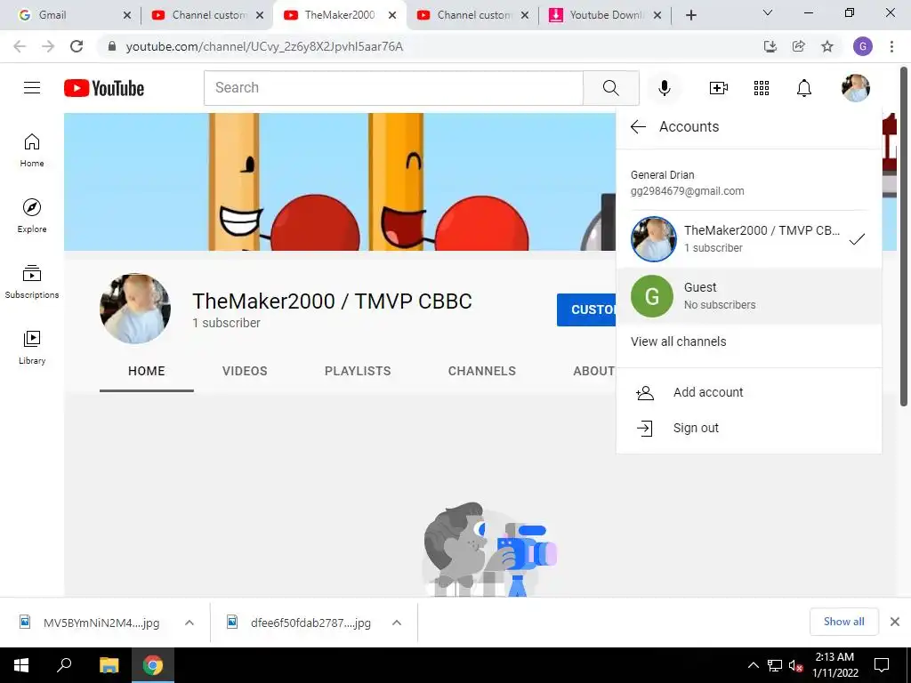
Task: Open Chrome three-dot menu
Action: tap(891, 46)
